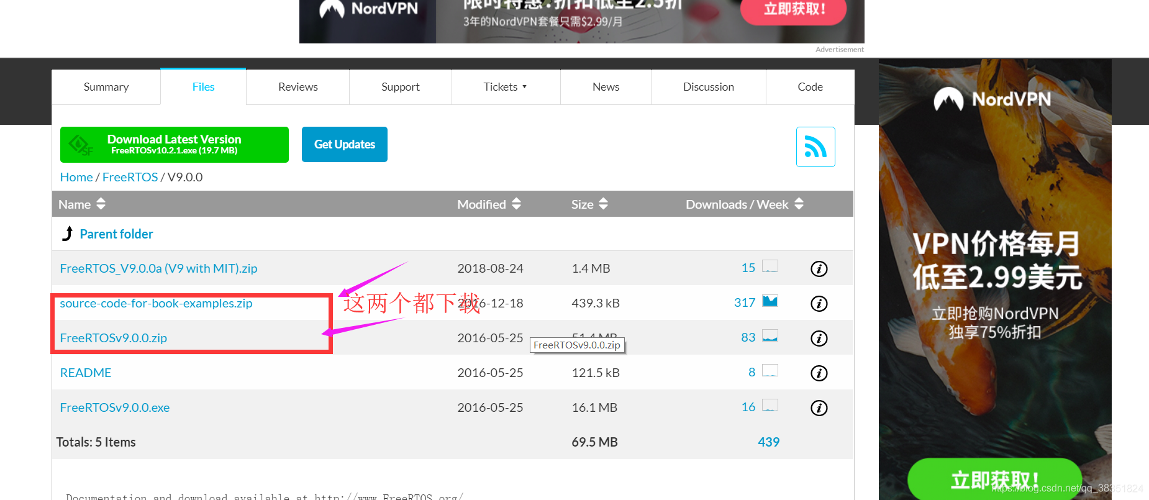Download FreeRTOSv9.0.0.zip file link

click(x=114, y=338)
